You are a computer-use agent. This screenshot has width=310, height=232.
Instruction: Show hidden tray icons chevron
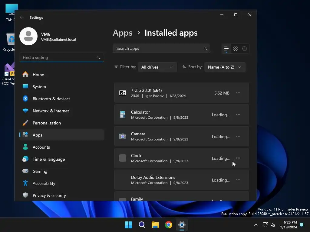(256, 225)
